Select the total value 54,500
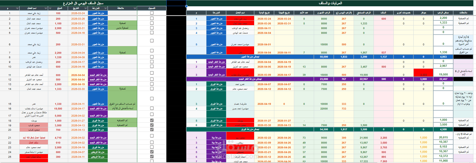 click(324, 129)
